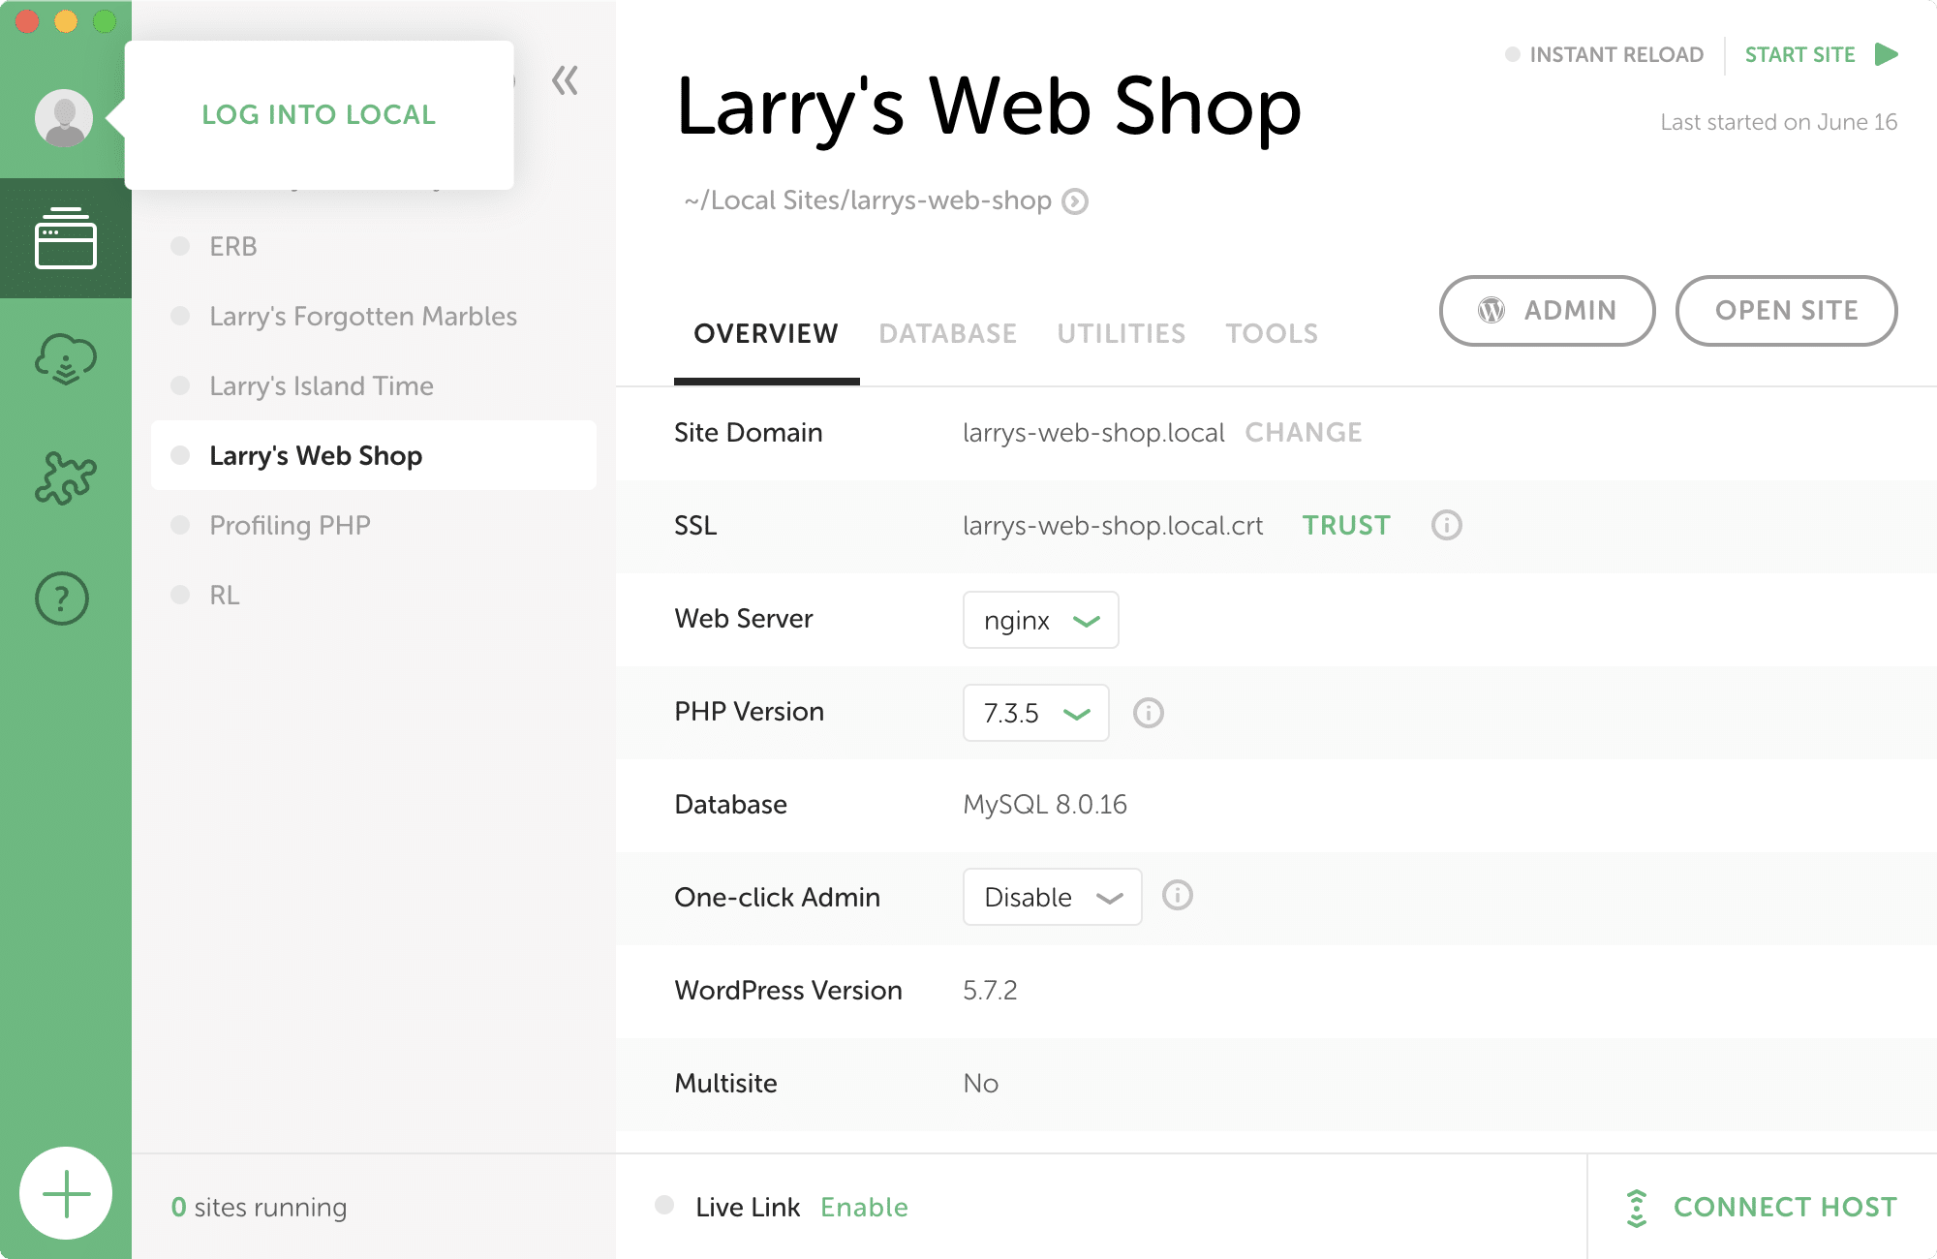
Task: Switch to the Database tab
Action: click(947, 333)
